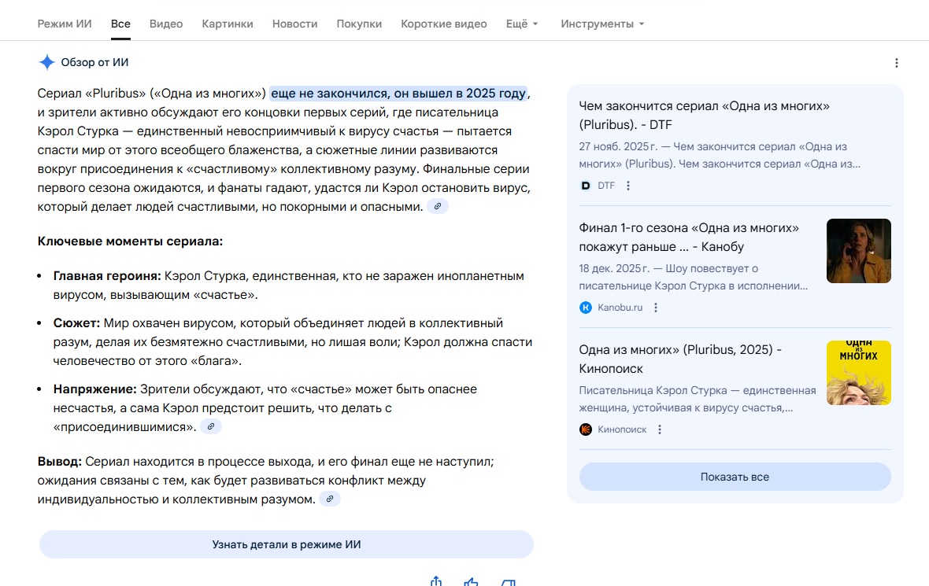
Task: Click the «Kanobu.ru» source name
Action: click(620, 308)
